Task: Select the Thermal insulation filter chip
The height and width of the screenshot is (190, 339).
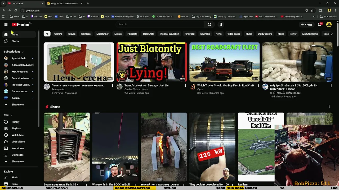Action: (x=169, y=34)
